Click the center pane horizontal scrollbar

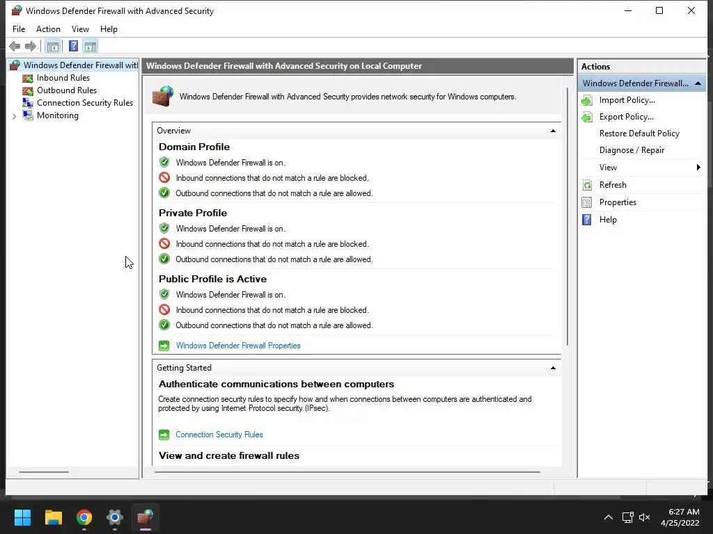pyautogui.click(x=347, y=472)
